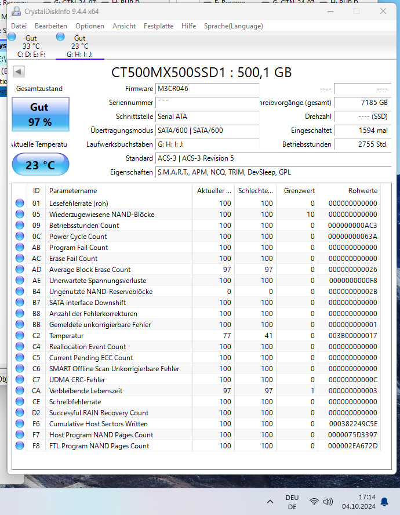Open the Sprache(Language) menu
This screenshot has height=515, width=400.
pos(233,26)
